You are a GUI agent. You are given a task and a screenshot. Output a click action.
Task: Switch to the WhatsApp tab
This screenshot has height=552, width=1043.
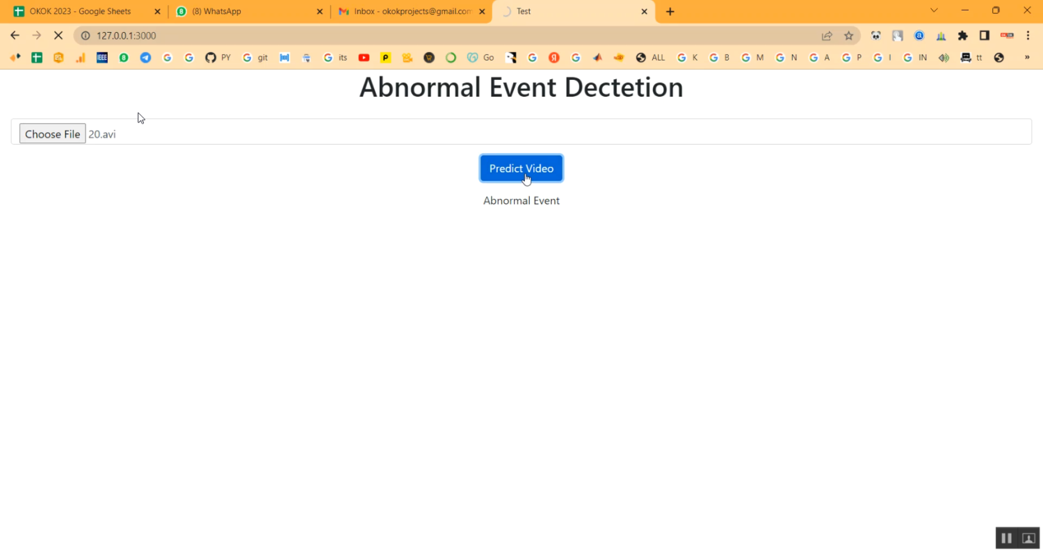click(x=249, y=12)
